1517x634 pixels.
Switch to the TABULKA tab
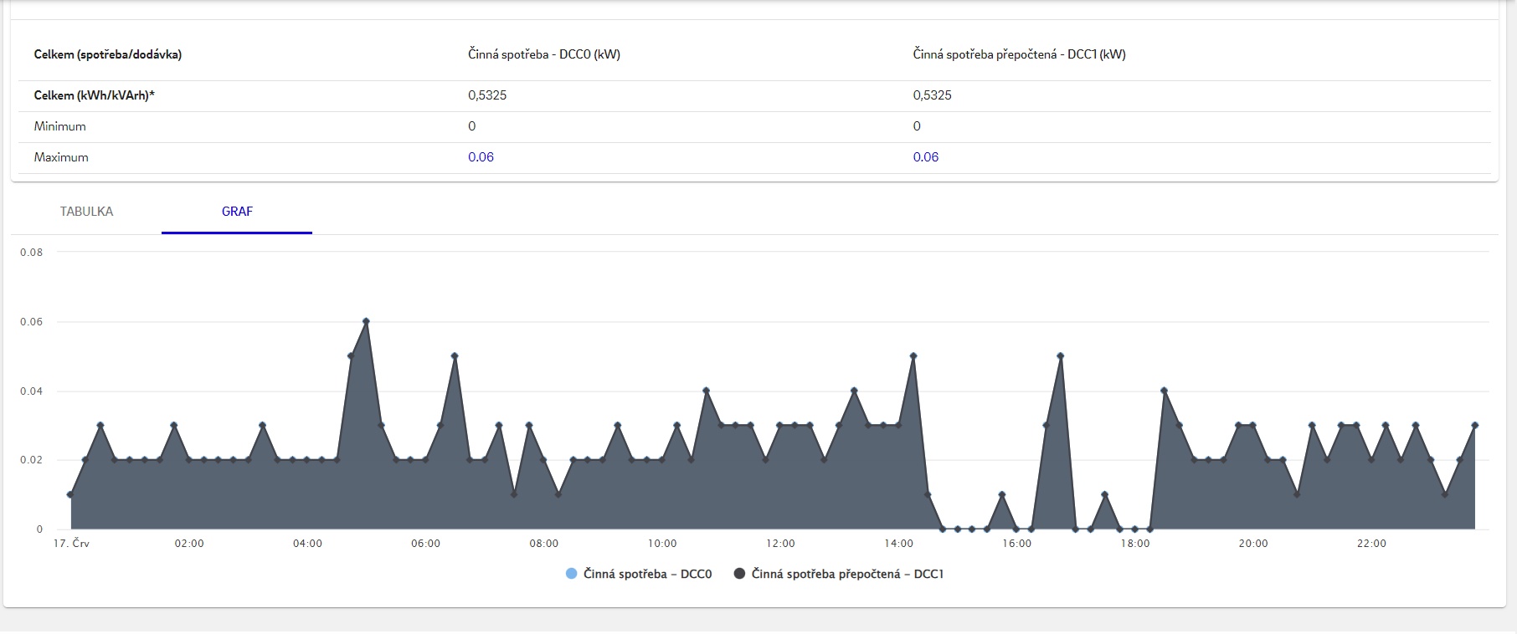pos(86,212)
